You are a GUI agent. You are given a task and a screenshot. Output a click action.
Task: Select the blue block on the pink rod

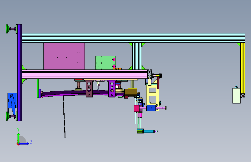coord(151,108)
